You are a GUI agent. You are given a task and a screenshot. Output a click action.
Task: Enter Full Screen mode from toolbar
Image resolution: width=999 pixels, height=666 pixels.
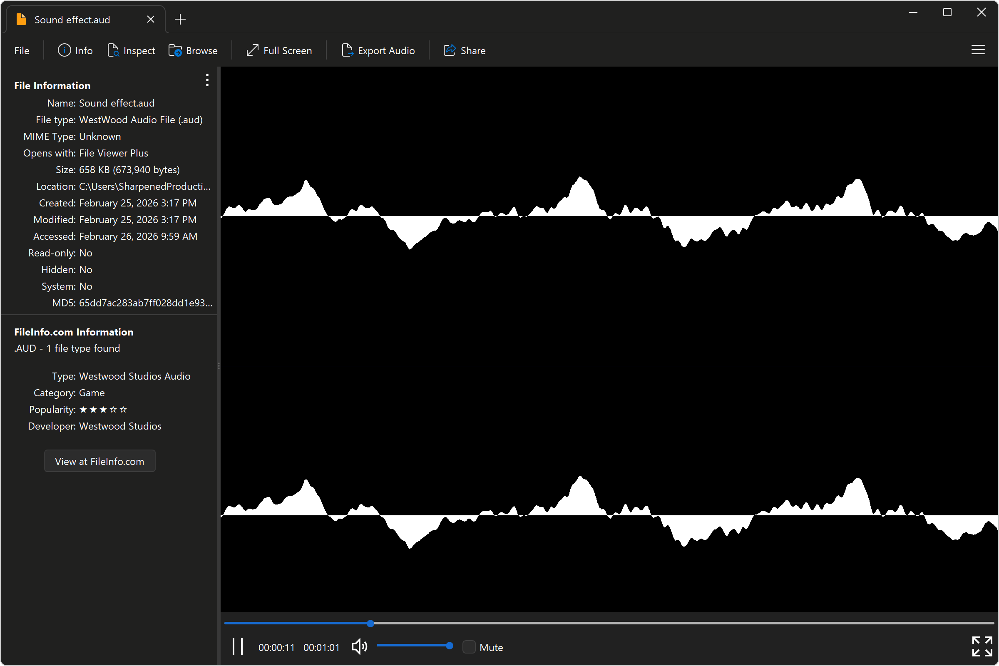pos(279,50)
